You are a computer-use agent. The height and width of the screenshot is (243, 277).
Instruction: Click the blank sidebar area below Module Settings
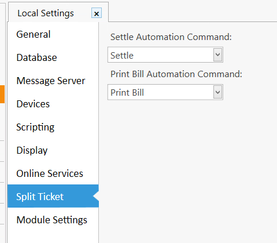tap(53, 237)
